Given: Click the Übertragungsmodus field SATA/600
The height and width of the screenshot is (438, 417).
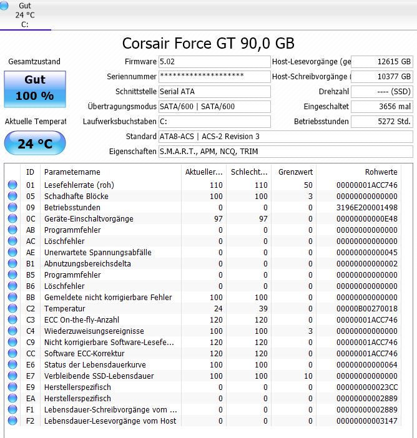Looking at the screenshot, I should click(x=214, y=107).
